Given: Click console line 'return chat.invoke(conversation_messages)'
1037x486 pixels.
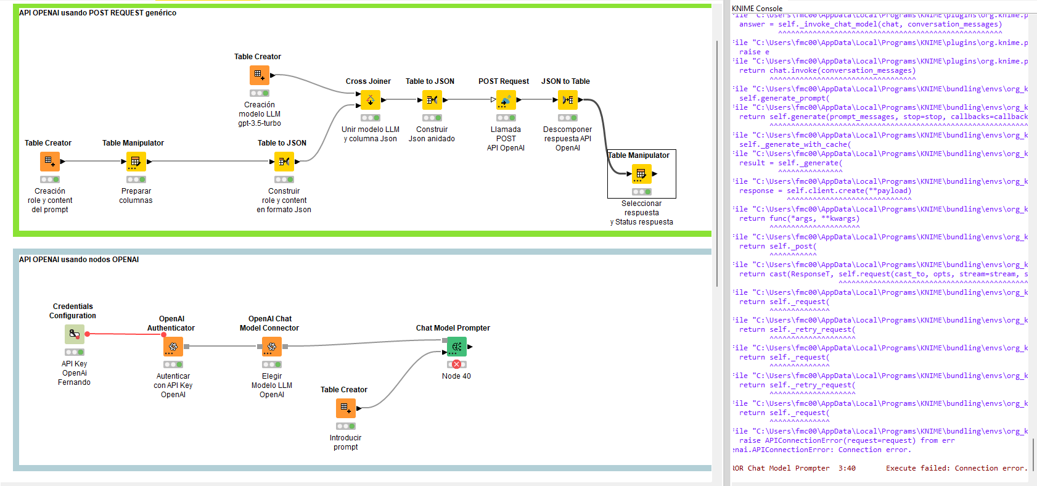Looking at the screenshot, I should click(x=827, y=71).
